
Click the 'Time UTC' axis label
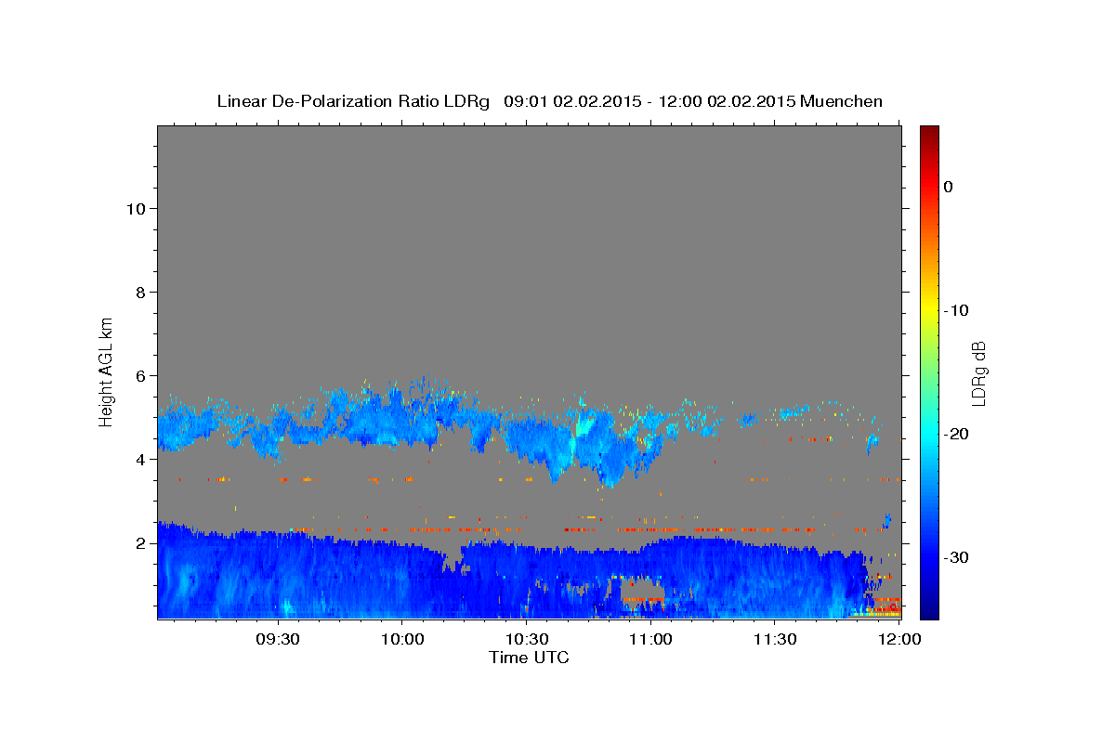[529, 658]
